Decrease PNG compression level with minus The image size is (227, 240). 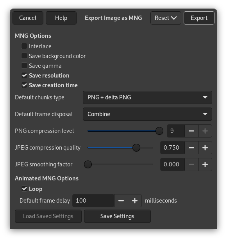[191, 131]
